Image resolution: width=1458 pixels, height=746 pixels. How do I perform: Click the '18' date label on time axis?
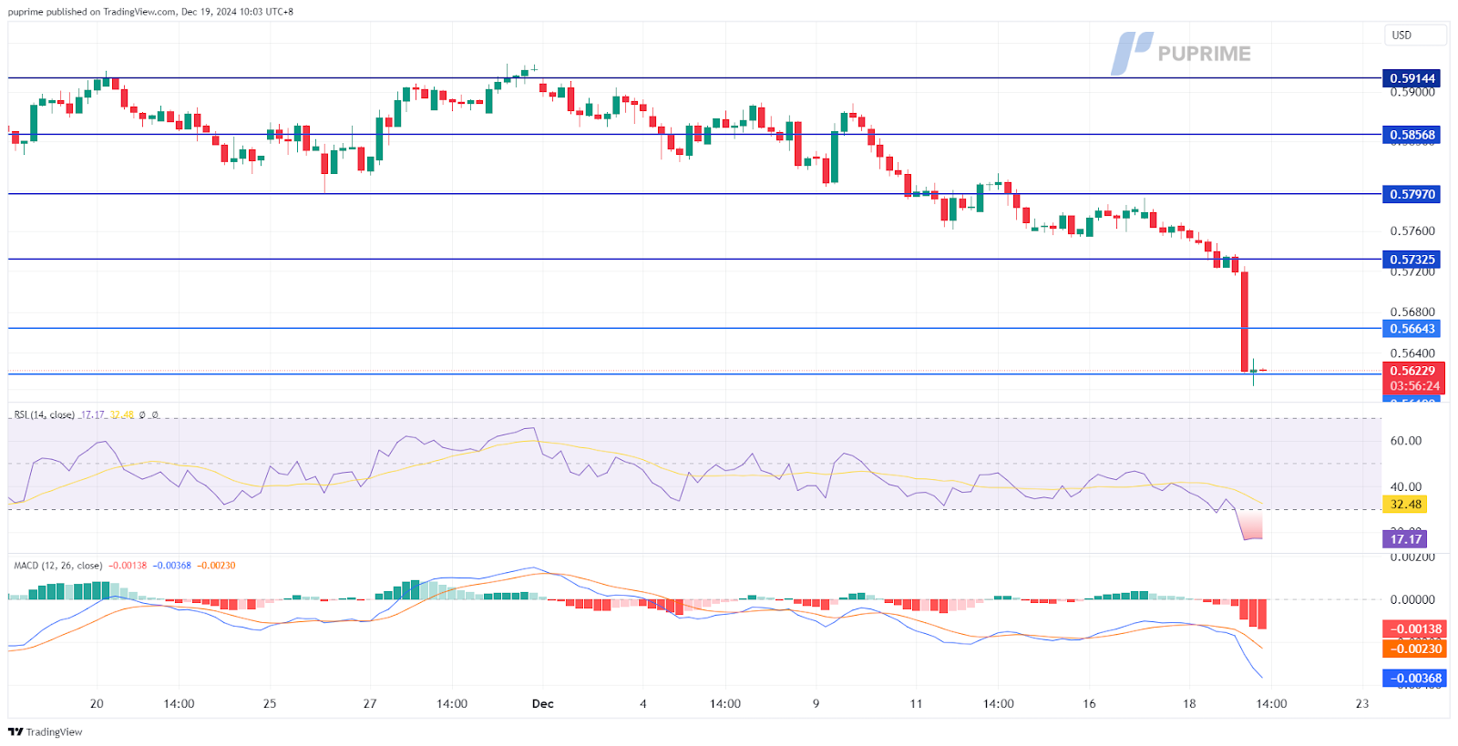pyautogui.click(x=1189, y=703)
